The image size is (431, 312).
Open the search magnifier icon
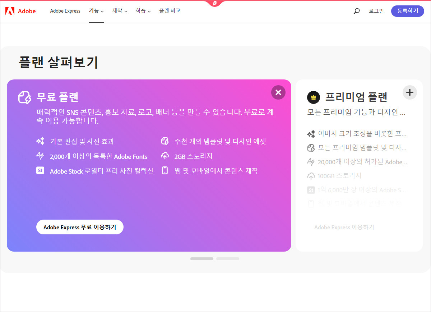(x=357, y=11)
